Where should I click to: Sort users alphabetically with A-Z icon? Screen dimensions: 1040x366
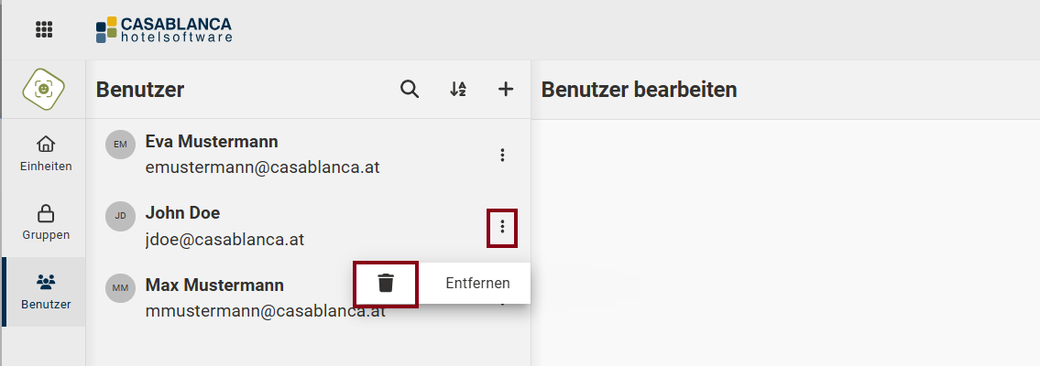pos(458,89)
